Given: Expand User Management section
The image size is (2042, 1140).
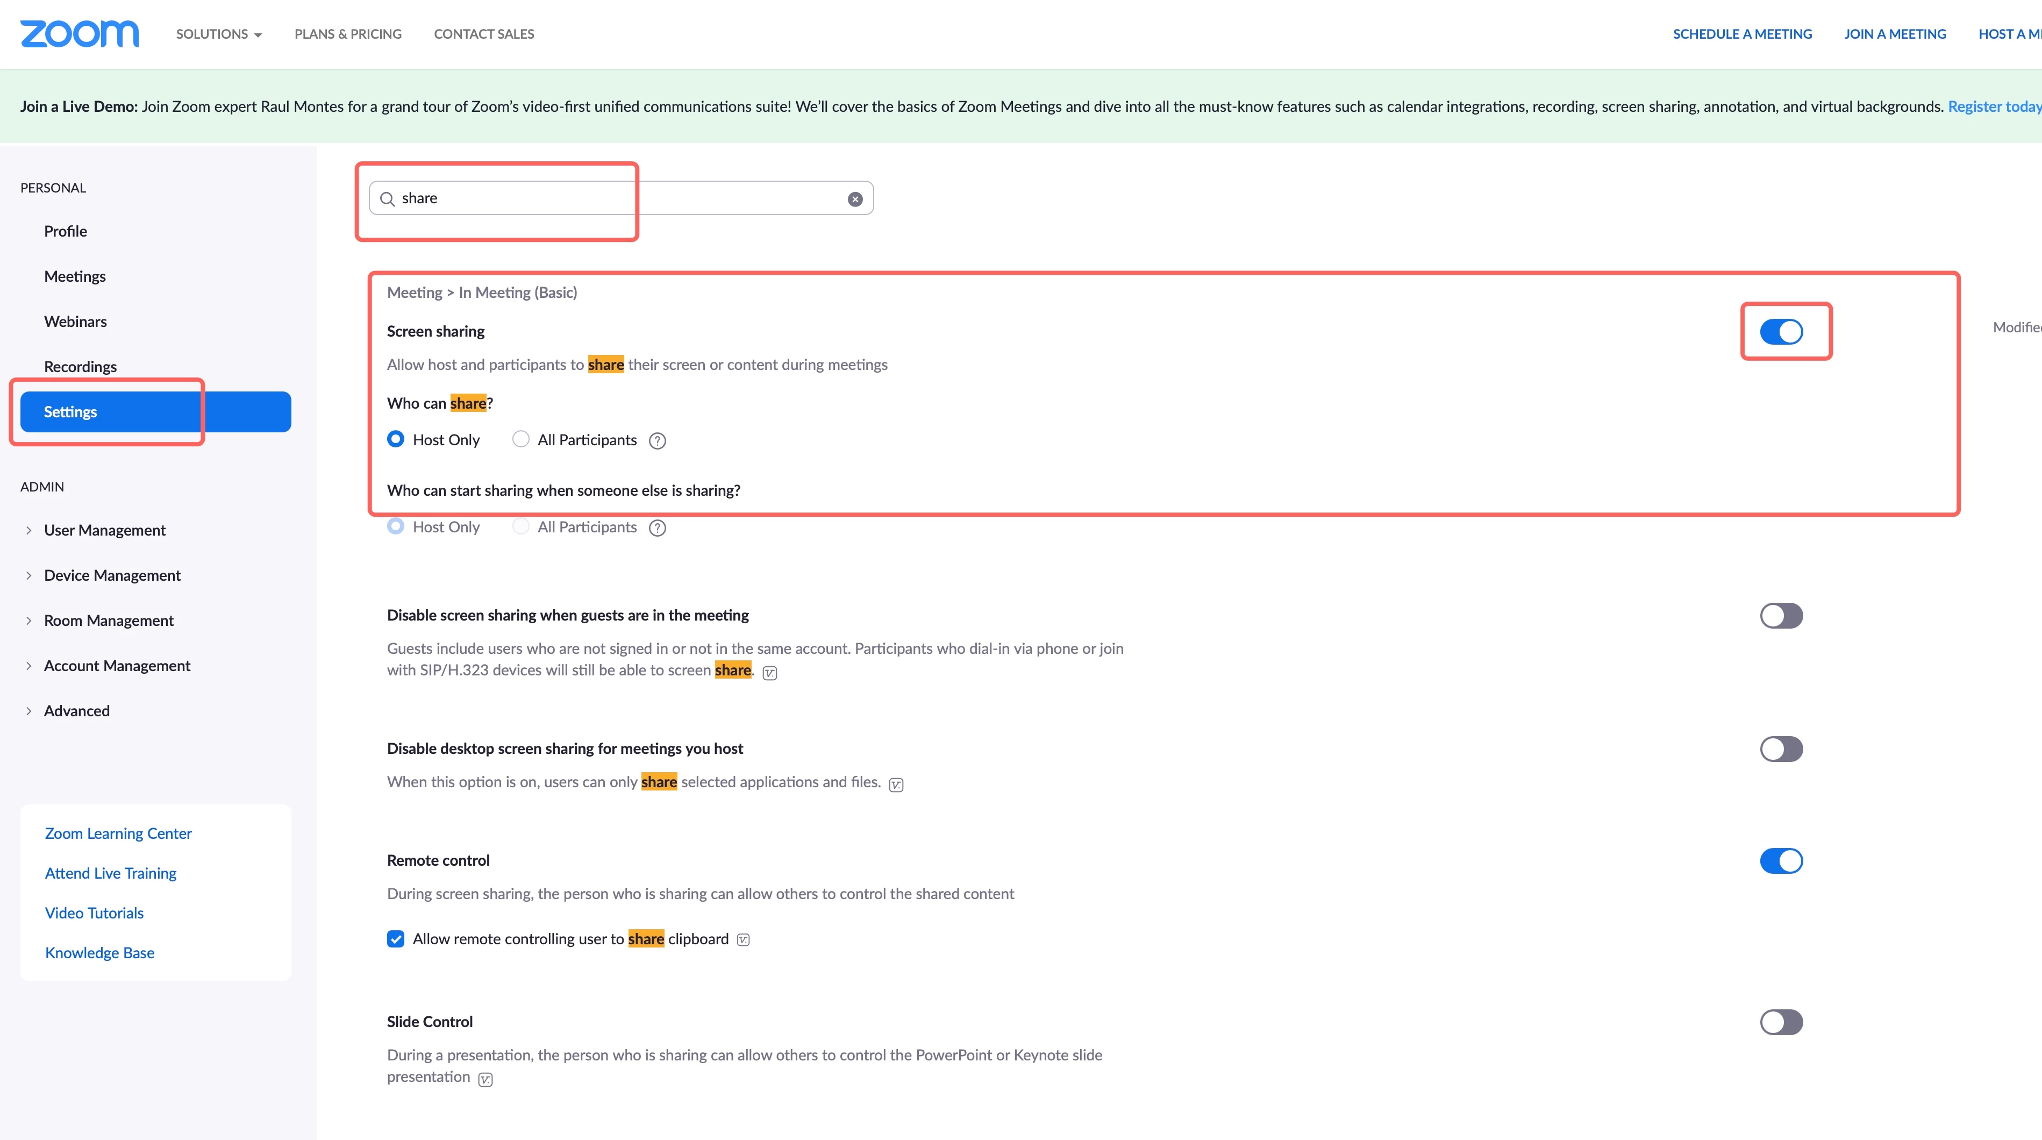Looking at the screenshot, I should coord(105,530).
